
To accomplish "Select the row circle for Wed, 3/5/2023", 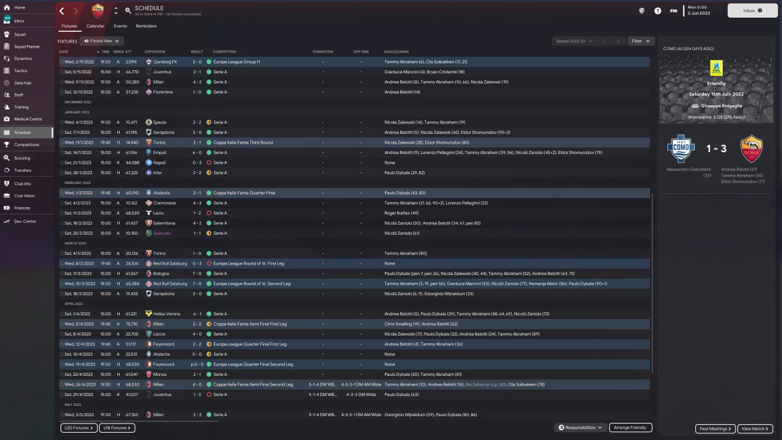I will pos(62,414).
